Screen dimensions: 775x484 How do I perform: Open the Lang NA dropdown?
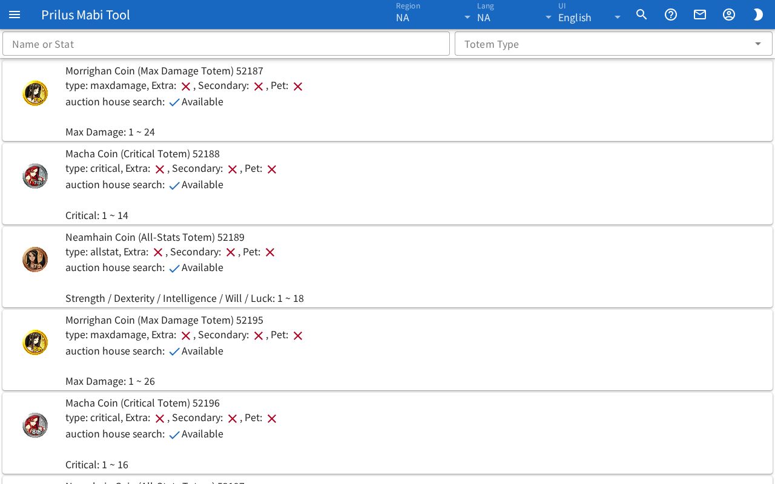[x=514, y=15]
